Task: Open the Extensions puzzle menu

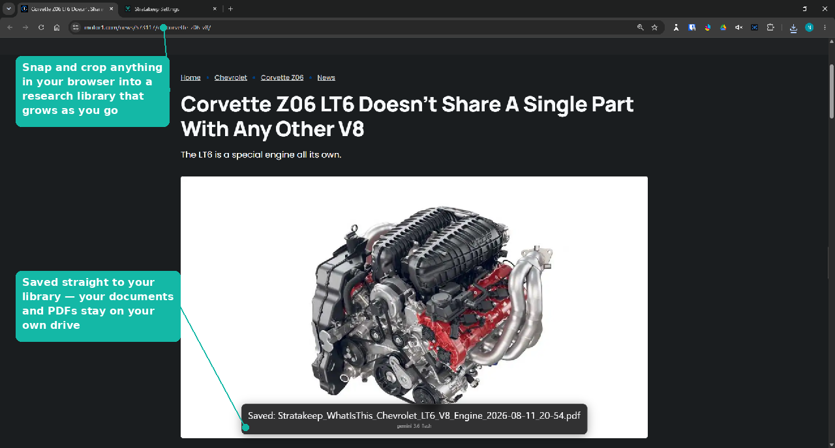Action: [770, 27]
